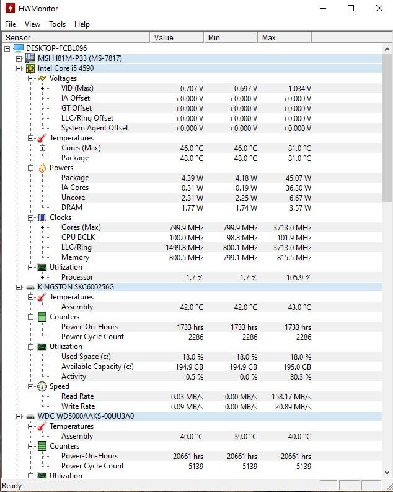Viewport: 393px width, 492px height.
Task: Click the Intel Core i5 4590 CPU chip icon
Action: (x=30, y=68)
